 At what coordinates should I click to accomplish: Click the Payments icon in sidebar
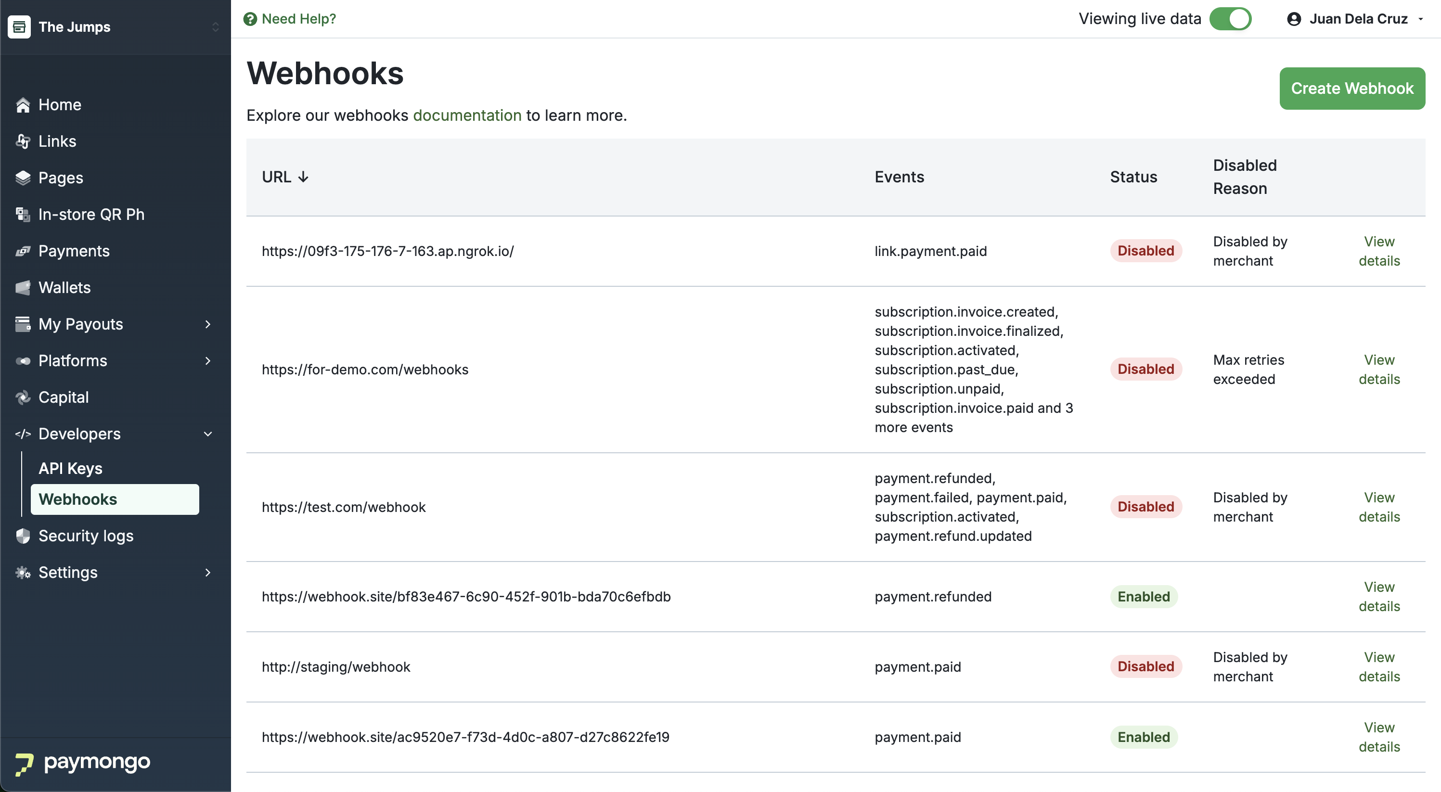(23, 251)
